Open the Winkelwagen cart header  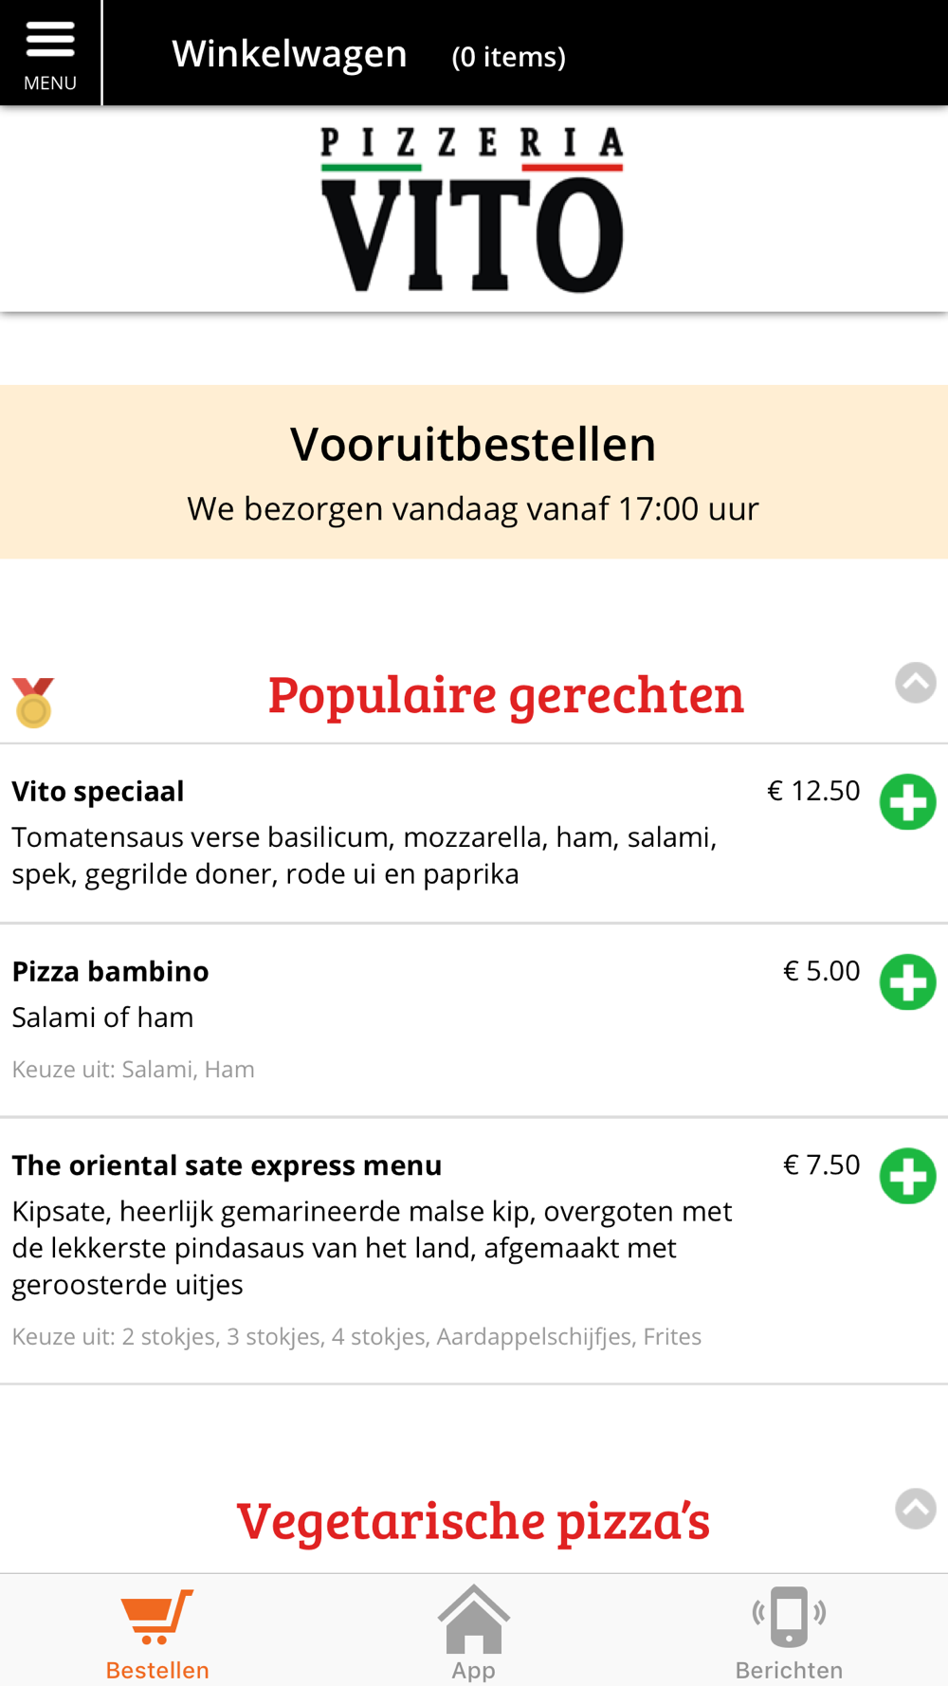(x=289, y=54)
